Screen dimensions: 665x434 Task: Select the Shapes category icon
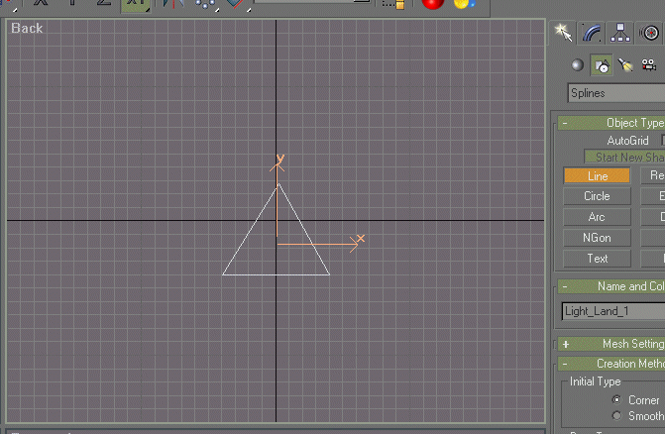pyautogui.click(x=602, y=65)
